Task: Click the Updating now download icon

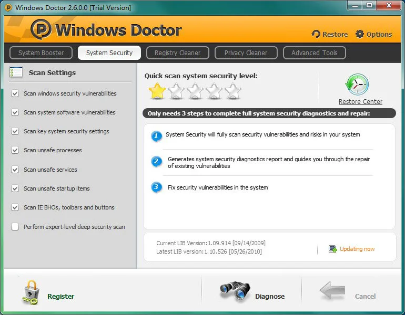Action: point(332,249)
